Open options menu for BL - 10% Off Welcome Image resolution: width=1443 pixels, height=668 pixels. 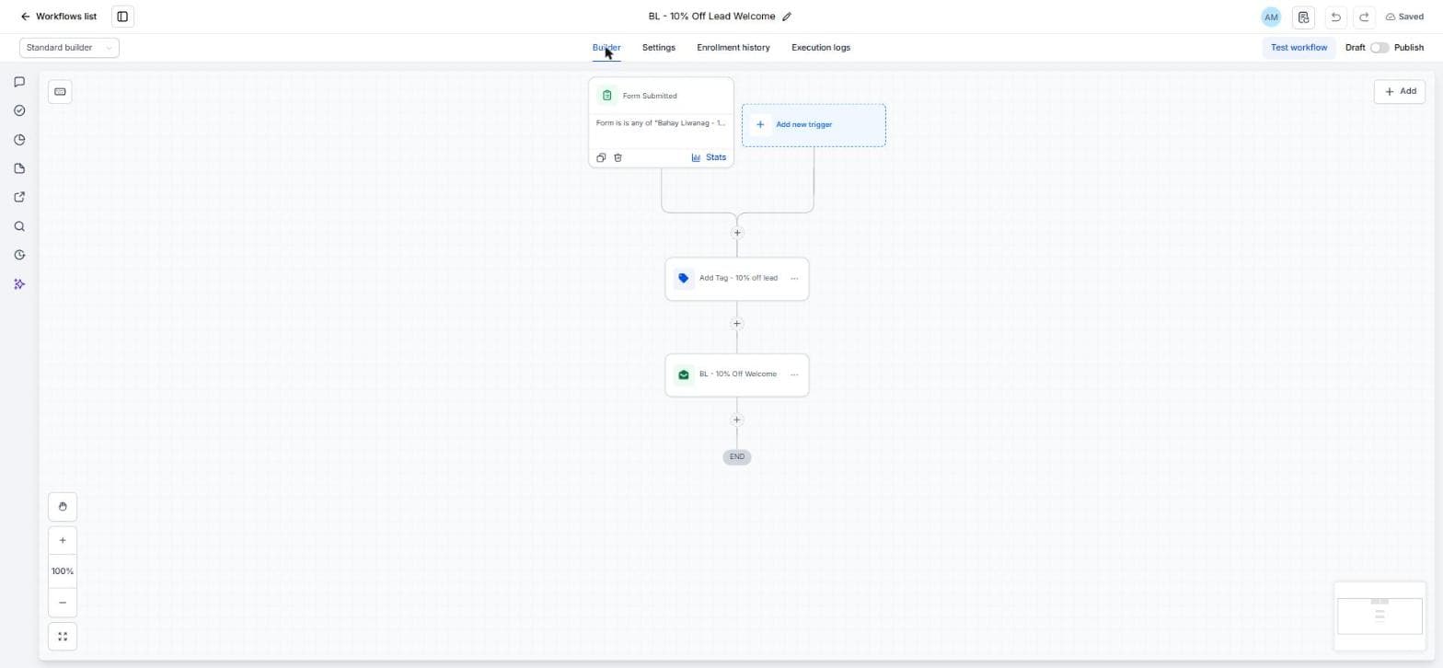point(794,375)
